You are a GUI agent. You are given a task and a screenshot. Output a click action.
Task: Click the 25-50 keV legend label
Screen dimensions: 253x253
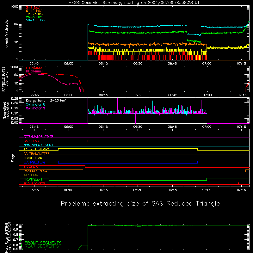click(34, 17)
